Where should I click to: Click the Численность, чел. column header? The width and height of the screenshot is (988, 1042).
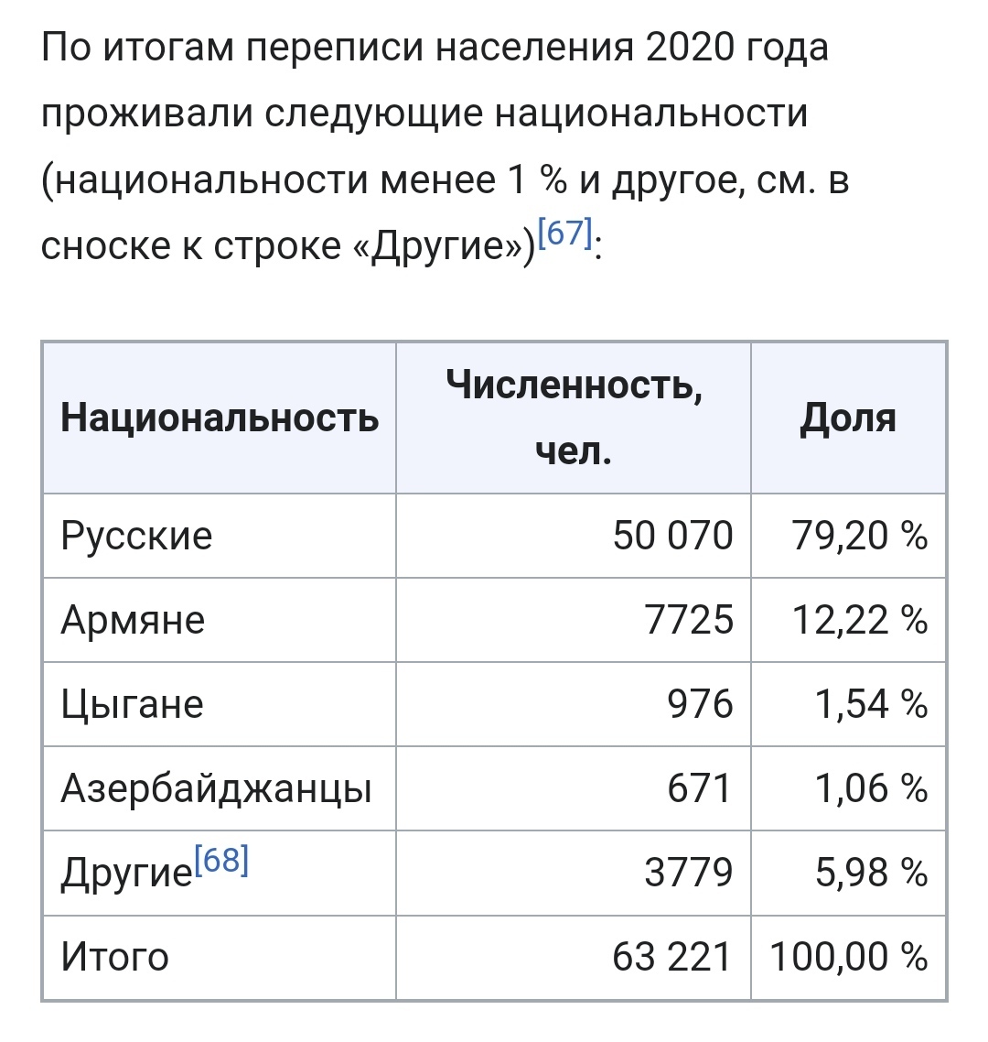[x=574, y=418]
